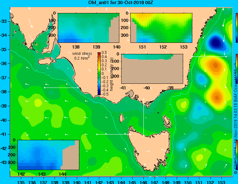Click King Island northwest of Tasmania

pyautogui.click(x=122, y=118)
